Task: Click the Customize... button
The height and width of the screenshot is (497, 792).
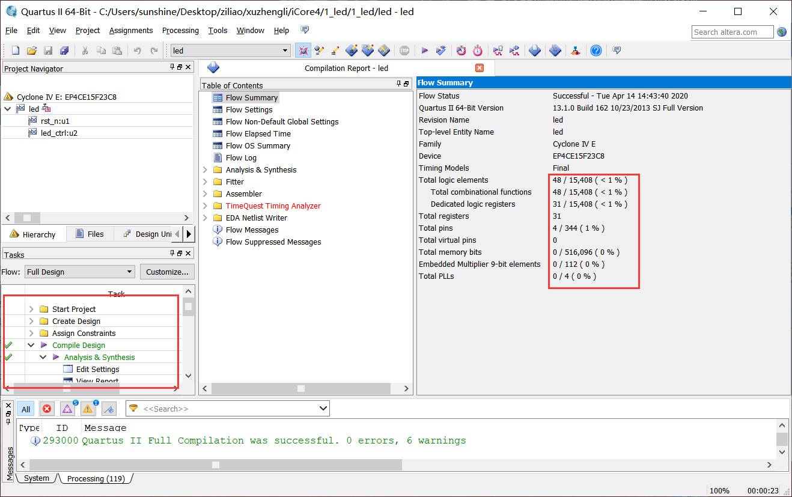Action: (x=168, y=272)
